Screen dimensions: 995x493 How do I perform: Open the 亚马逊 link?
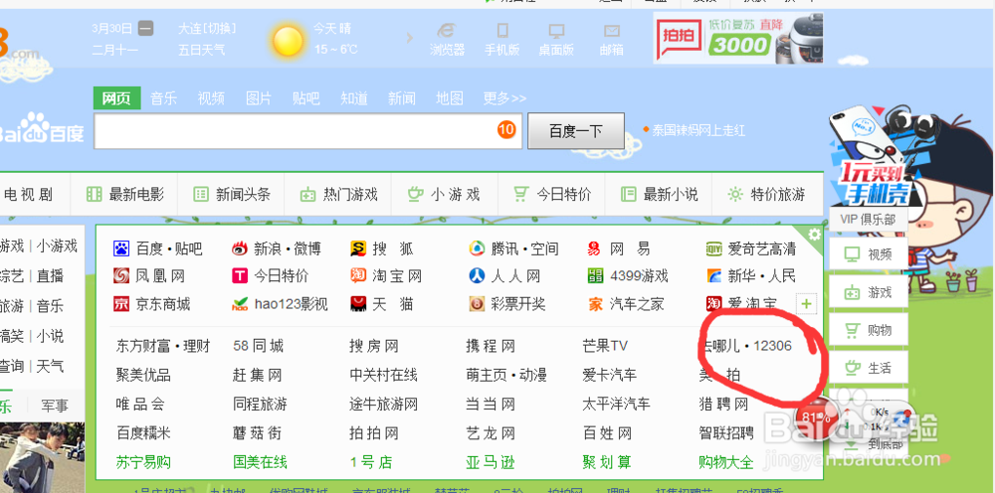pos(491,462)
